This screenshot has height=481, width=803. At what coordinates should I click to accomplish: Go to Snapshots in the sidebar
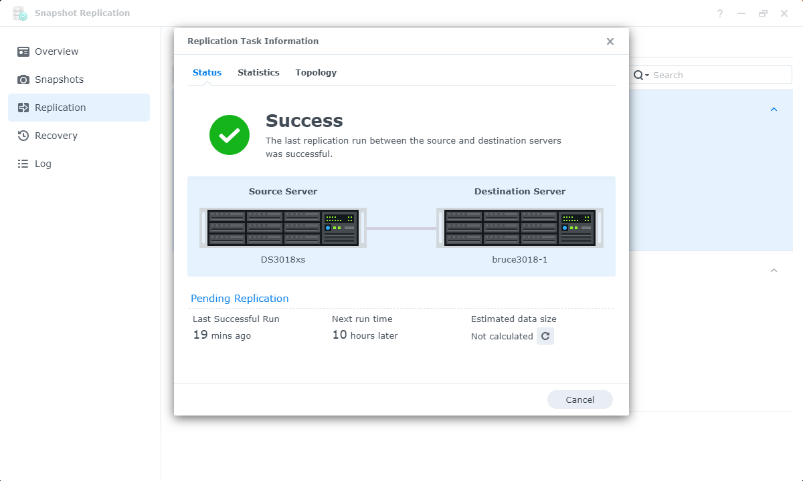[59, 79]
